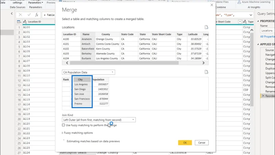
Task: Click the CDP cell in Type column
Action: [x=246, y=90]
